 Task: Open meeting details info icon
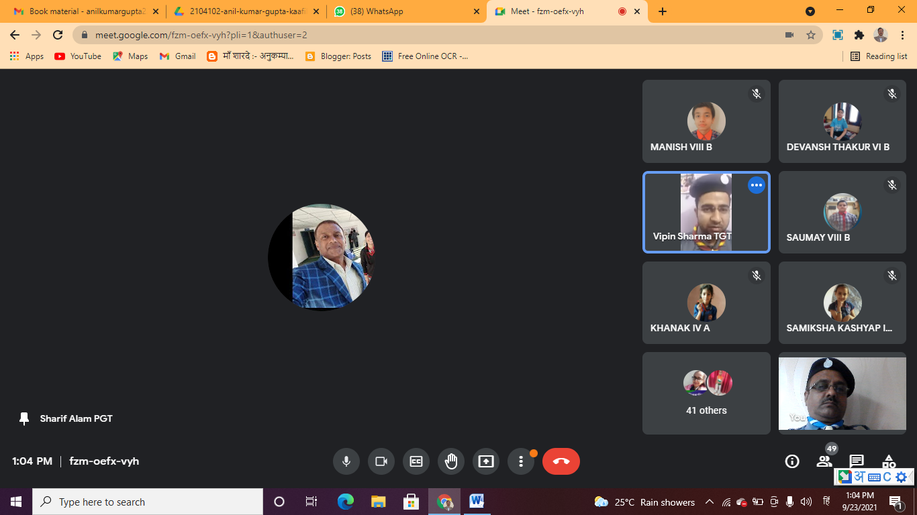click(x=792, y=461)
